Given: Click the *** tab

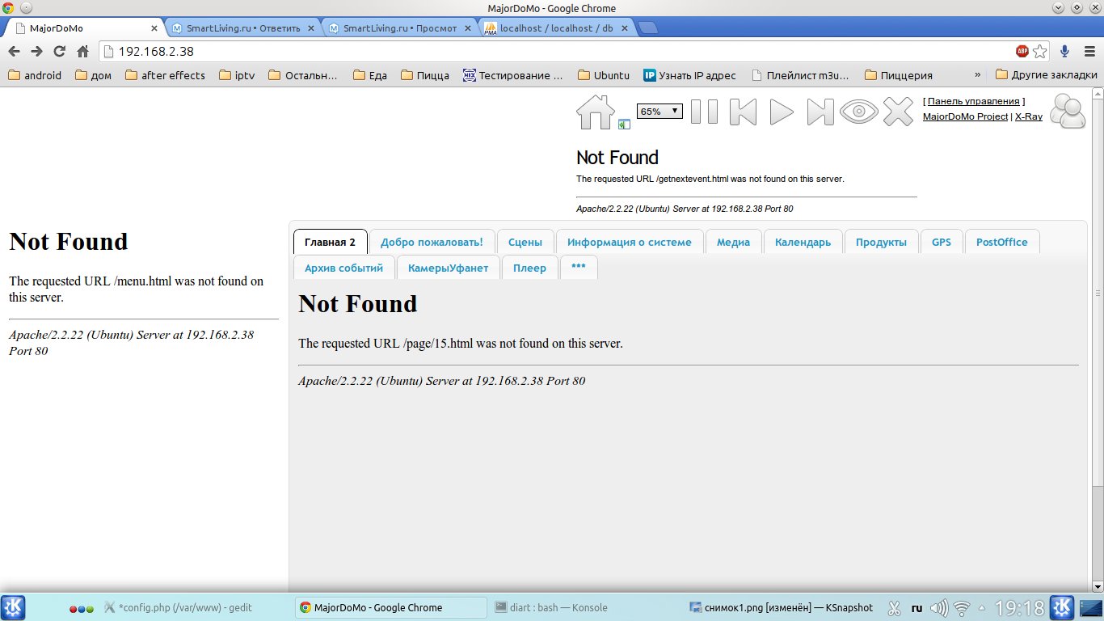Looking at the screenshot, I should click(x=579, y=268).
